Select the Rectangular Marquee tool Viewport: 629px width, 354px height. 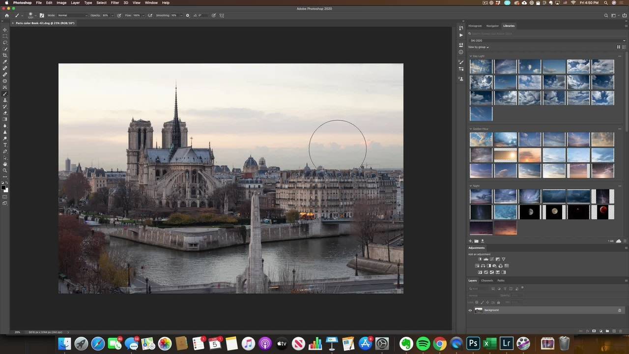(5, 36)
